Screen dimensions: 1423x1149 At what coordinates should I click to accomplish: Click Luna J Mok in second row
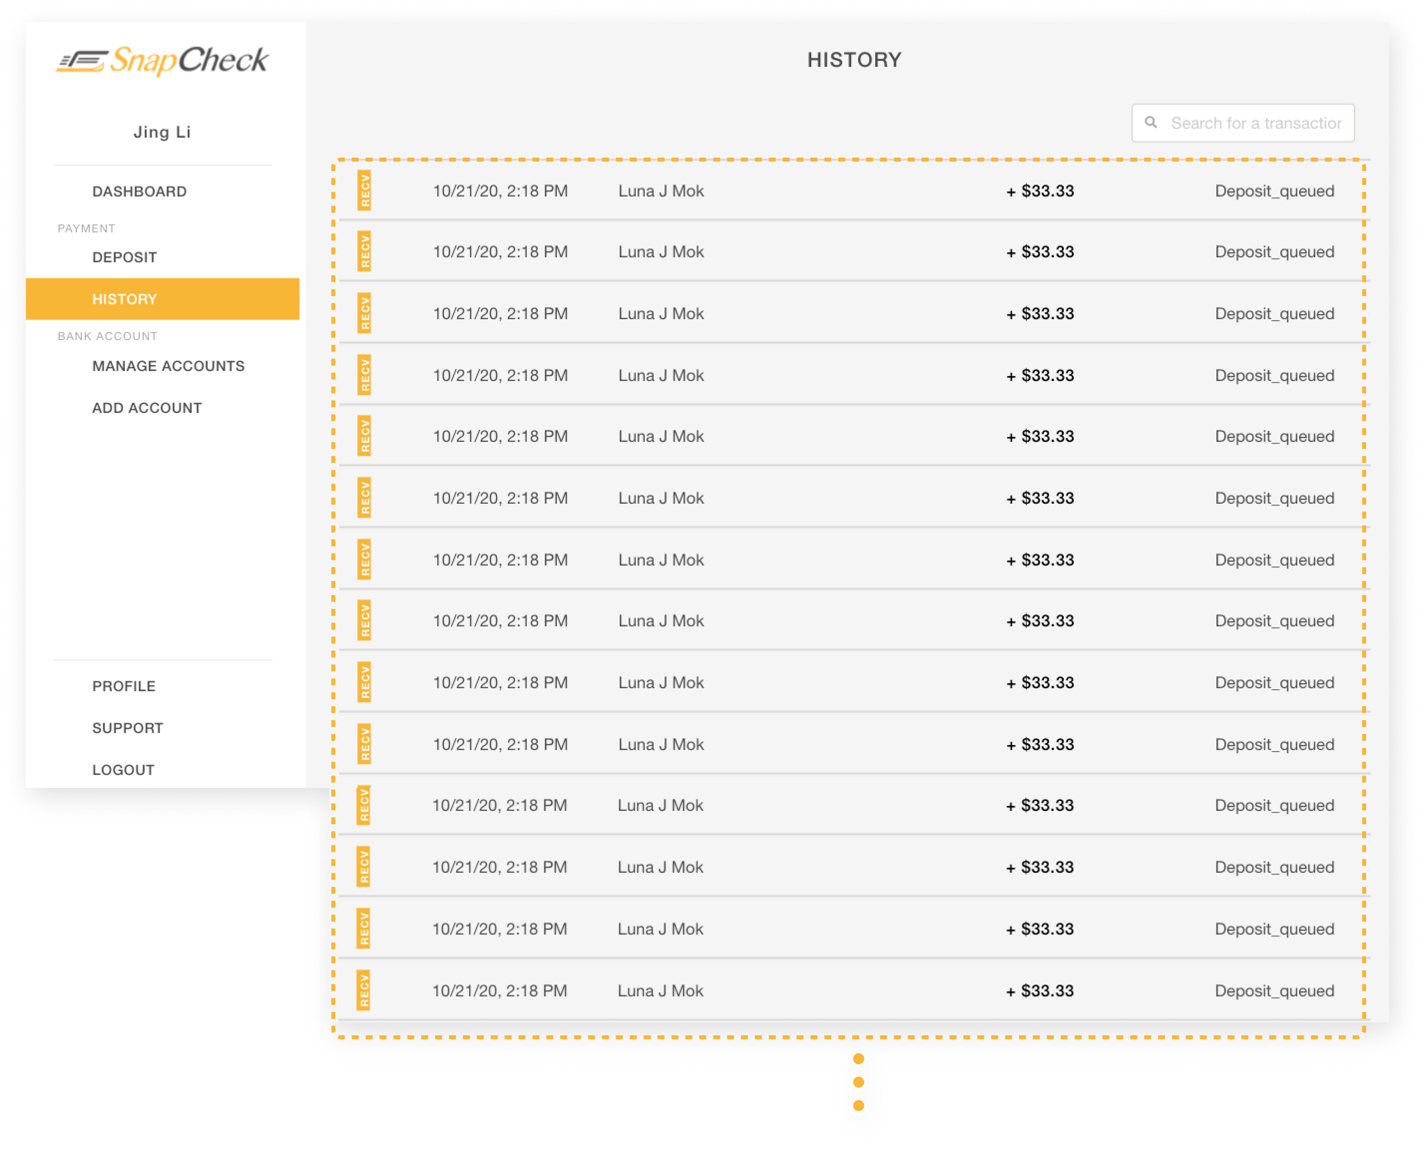661,252
